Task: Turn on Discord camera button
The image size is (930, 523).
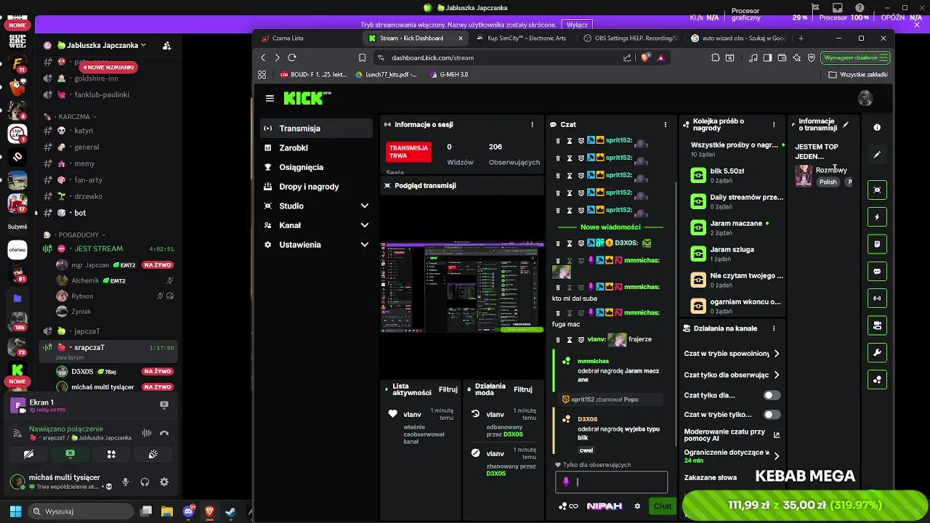Action: click(x=28, y=454)
